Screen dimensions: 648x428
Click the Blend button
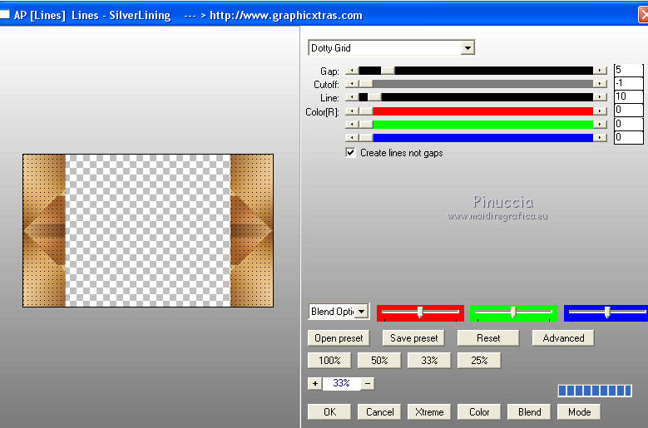pyautogui.click(x=529, y=412)
